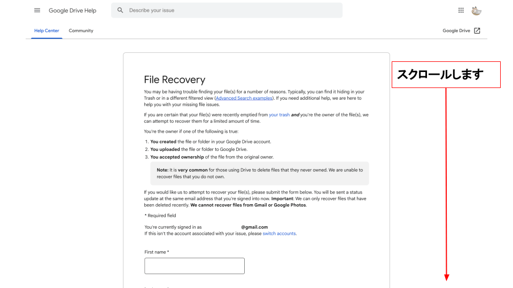Viewport: 513px width, 288px height.
Task: Open the main menu hamburger icon
Action: [37, 10]
